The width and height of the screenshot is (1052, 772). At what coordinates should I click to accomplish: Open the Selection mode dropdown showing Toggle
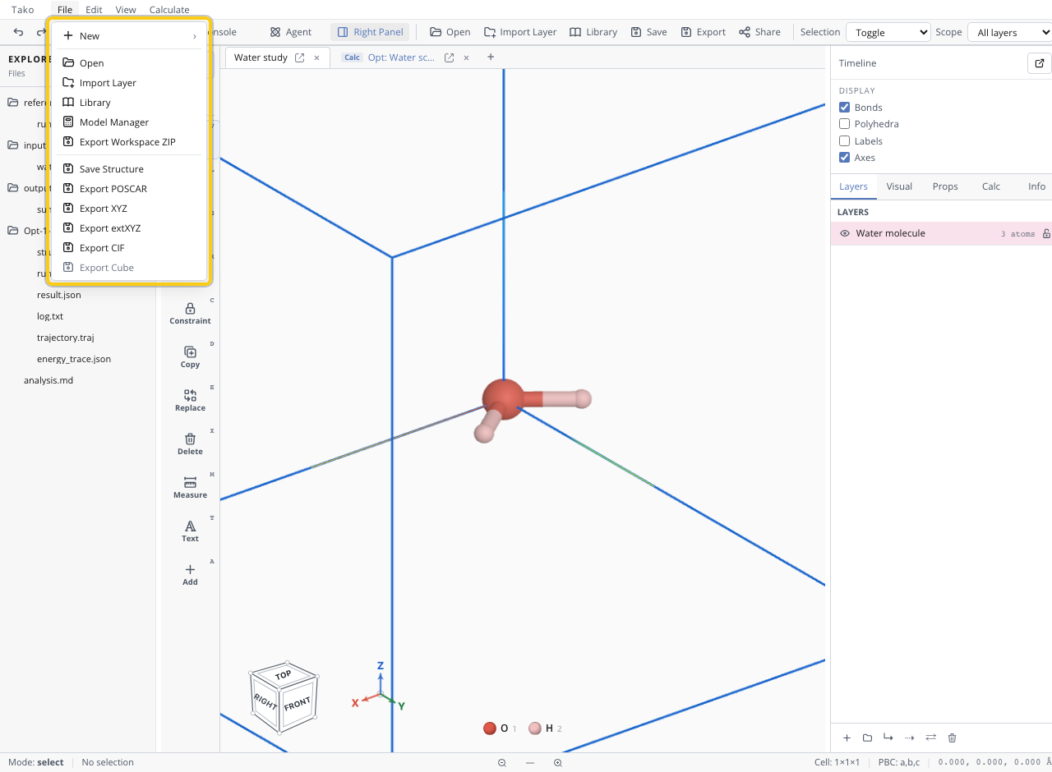tap(888, 32)
